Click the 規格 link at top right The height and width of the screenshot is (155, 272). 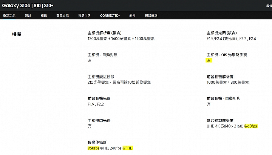[269, 6]
